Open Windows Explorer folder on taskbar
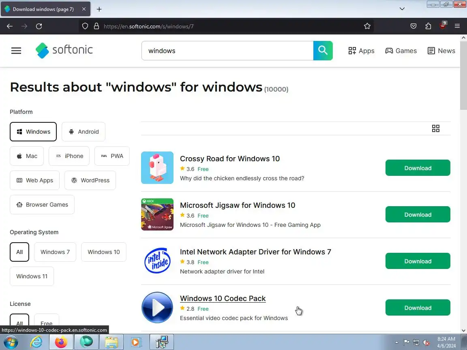This screenshot has height=350, width=467. tap(111, 342)
